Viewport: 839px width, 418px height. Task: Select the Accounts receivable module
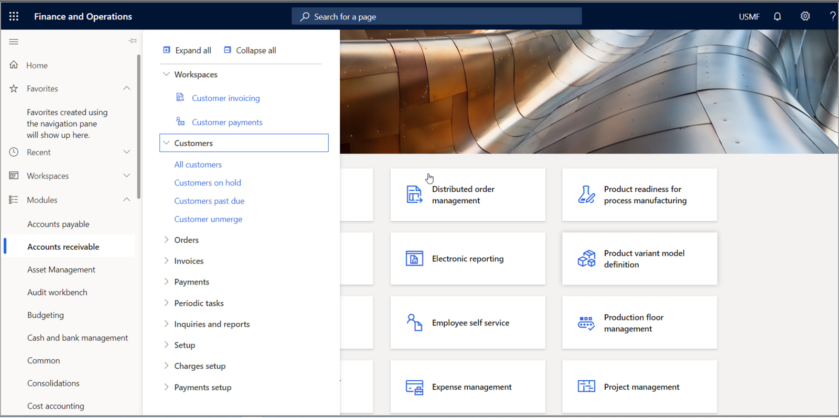click(63, 247)
